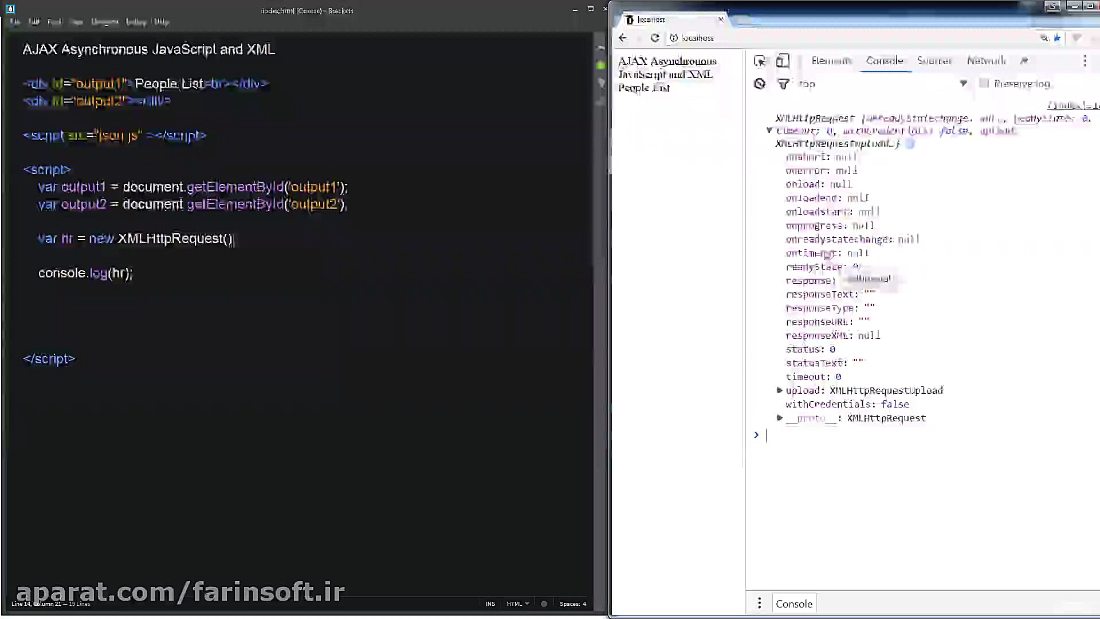Expand the upload XMLHttpRequestUpload property
Viewport: 1100px width, 619px height.
point(779,390)
